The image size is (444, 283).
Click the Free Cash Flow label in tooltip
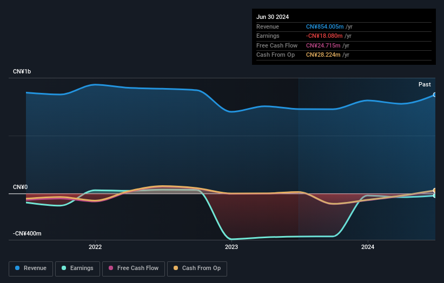pyautogui.click(x=277, y=45)
